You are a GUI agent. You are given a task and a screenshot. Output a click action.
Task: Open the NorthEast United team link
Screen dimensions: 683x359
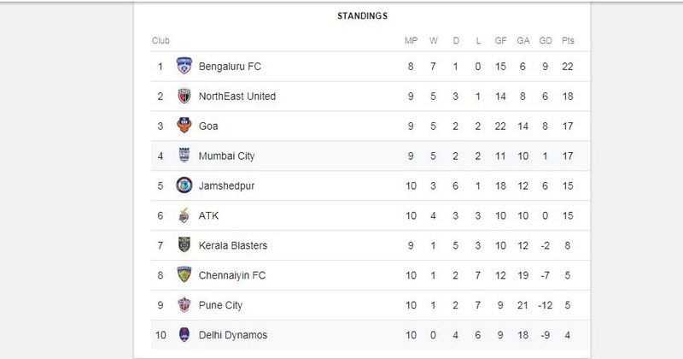click(237, 97)
